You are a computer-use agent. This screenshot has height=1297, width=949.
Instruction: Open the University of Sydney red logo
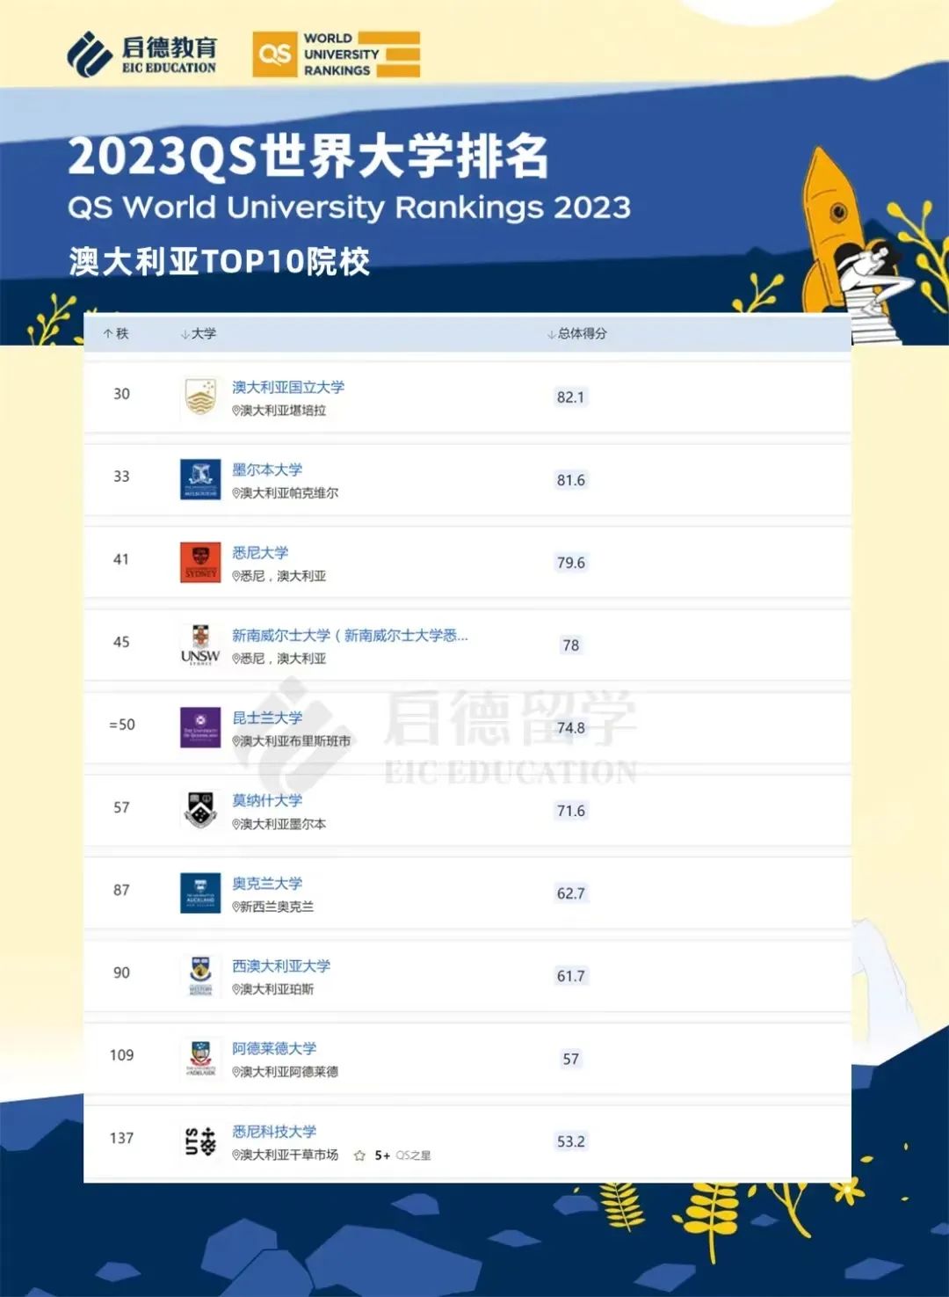pos(200,562)
